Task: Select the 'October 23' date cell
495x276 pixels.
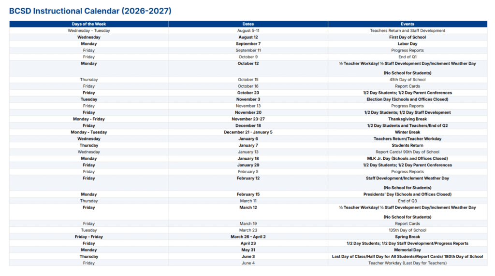Action: pos(248,93)
